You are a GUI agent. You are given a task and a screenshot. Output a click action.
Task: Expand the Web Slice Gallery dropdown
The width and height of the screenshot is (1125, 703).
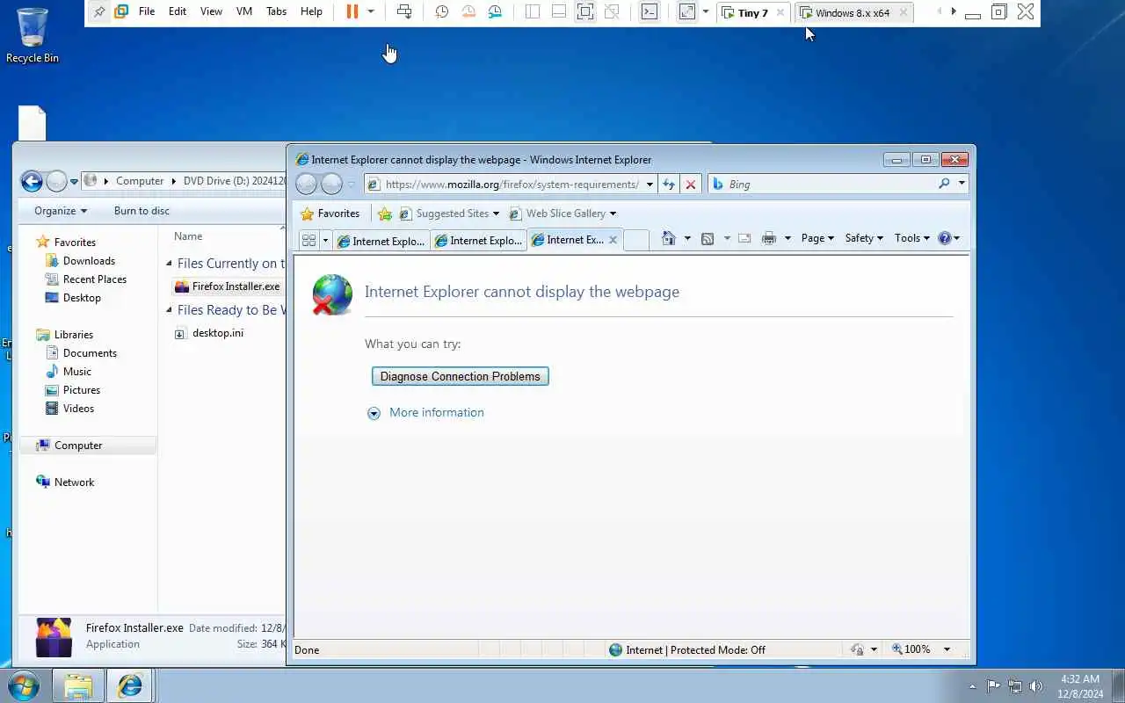click(x=613, y=214)
